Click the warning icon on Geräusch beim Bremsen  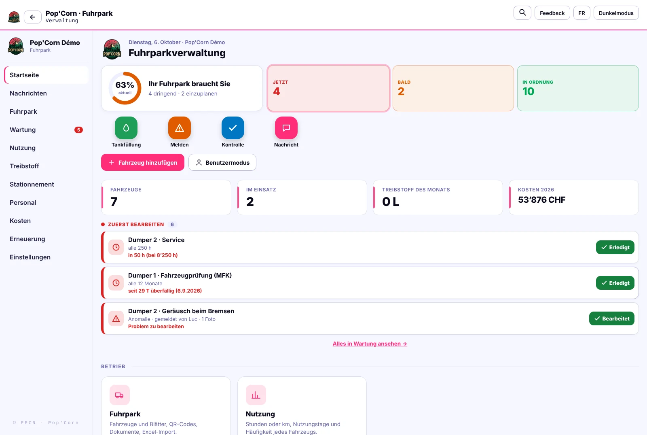(116, 318)
